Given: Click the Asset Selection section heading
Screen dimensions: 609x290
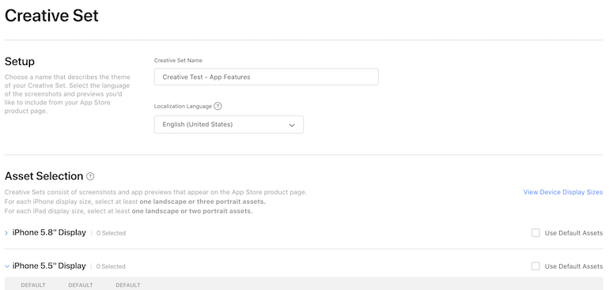Looking at the screenshot, I should click(43, 176).
